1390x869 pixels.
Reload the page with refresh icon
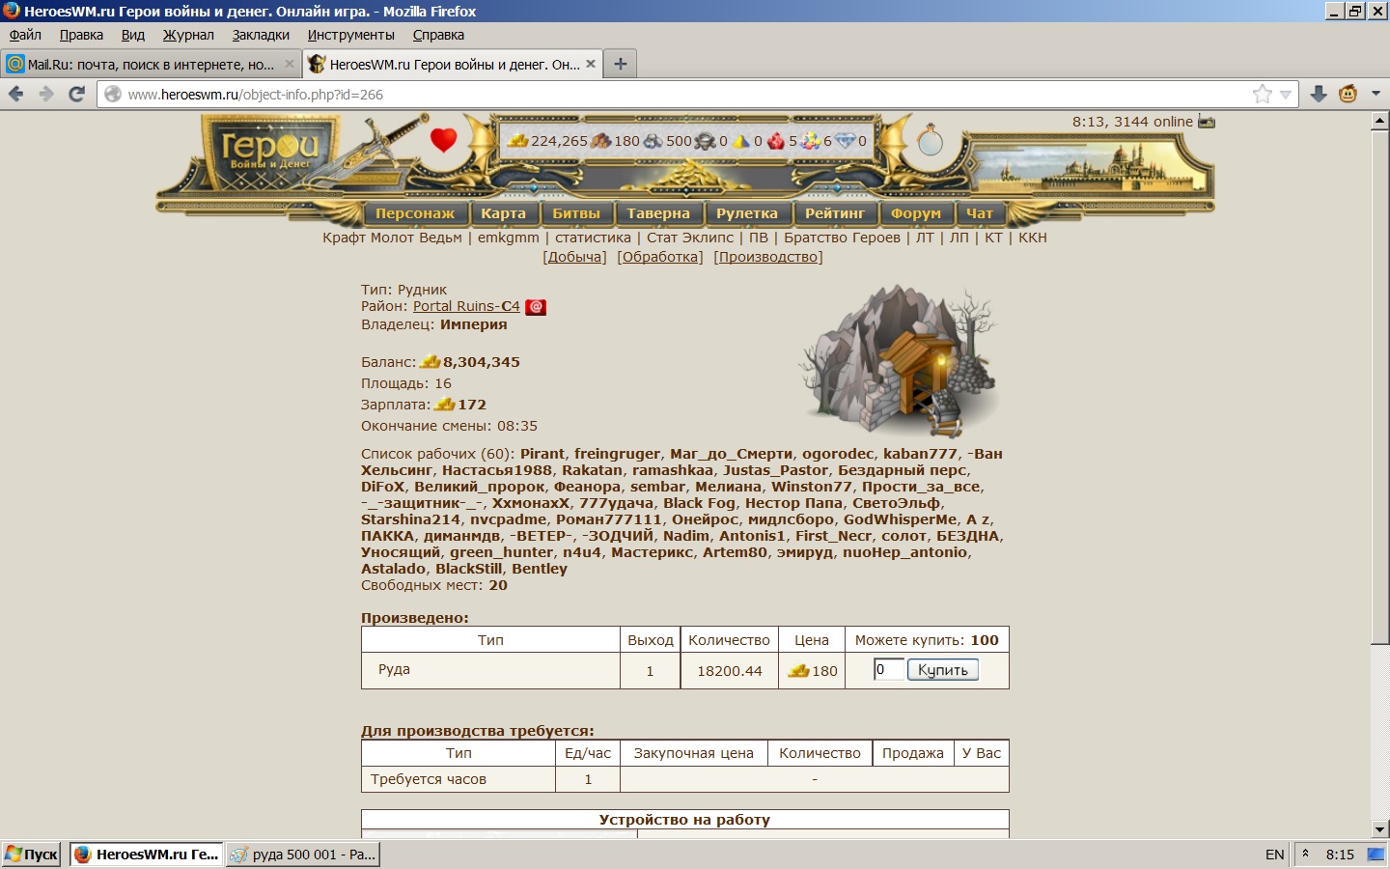coord(77,94)
